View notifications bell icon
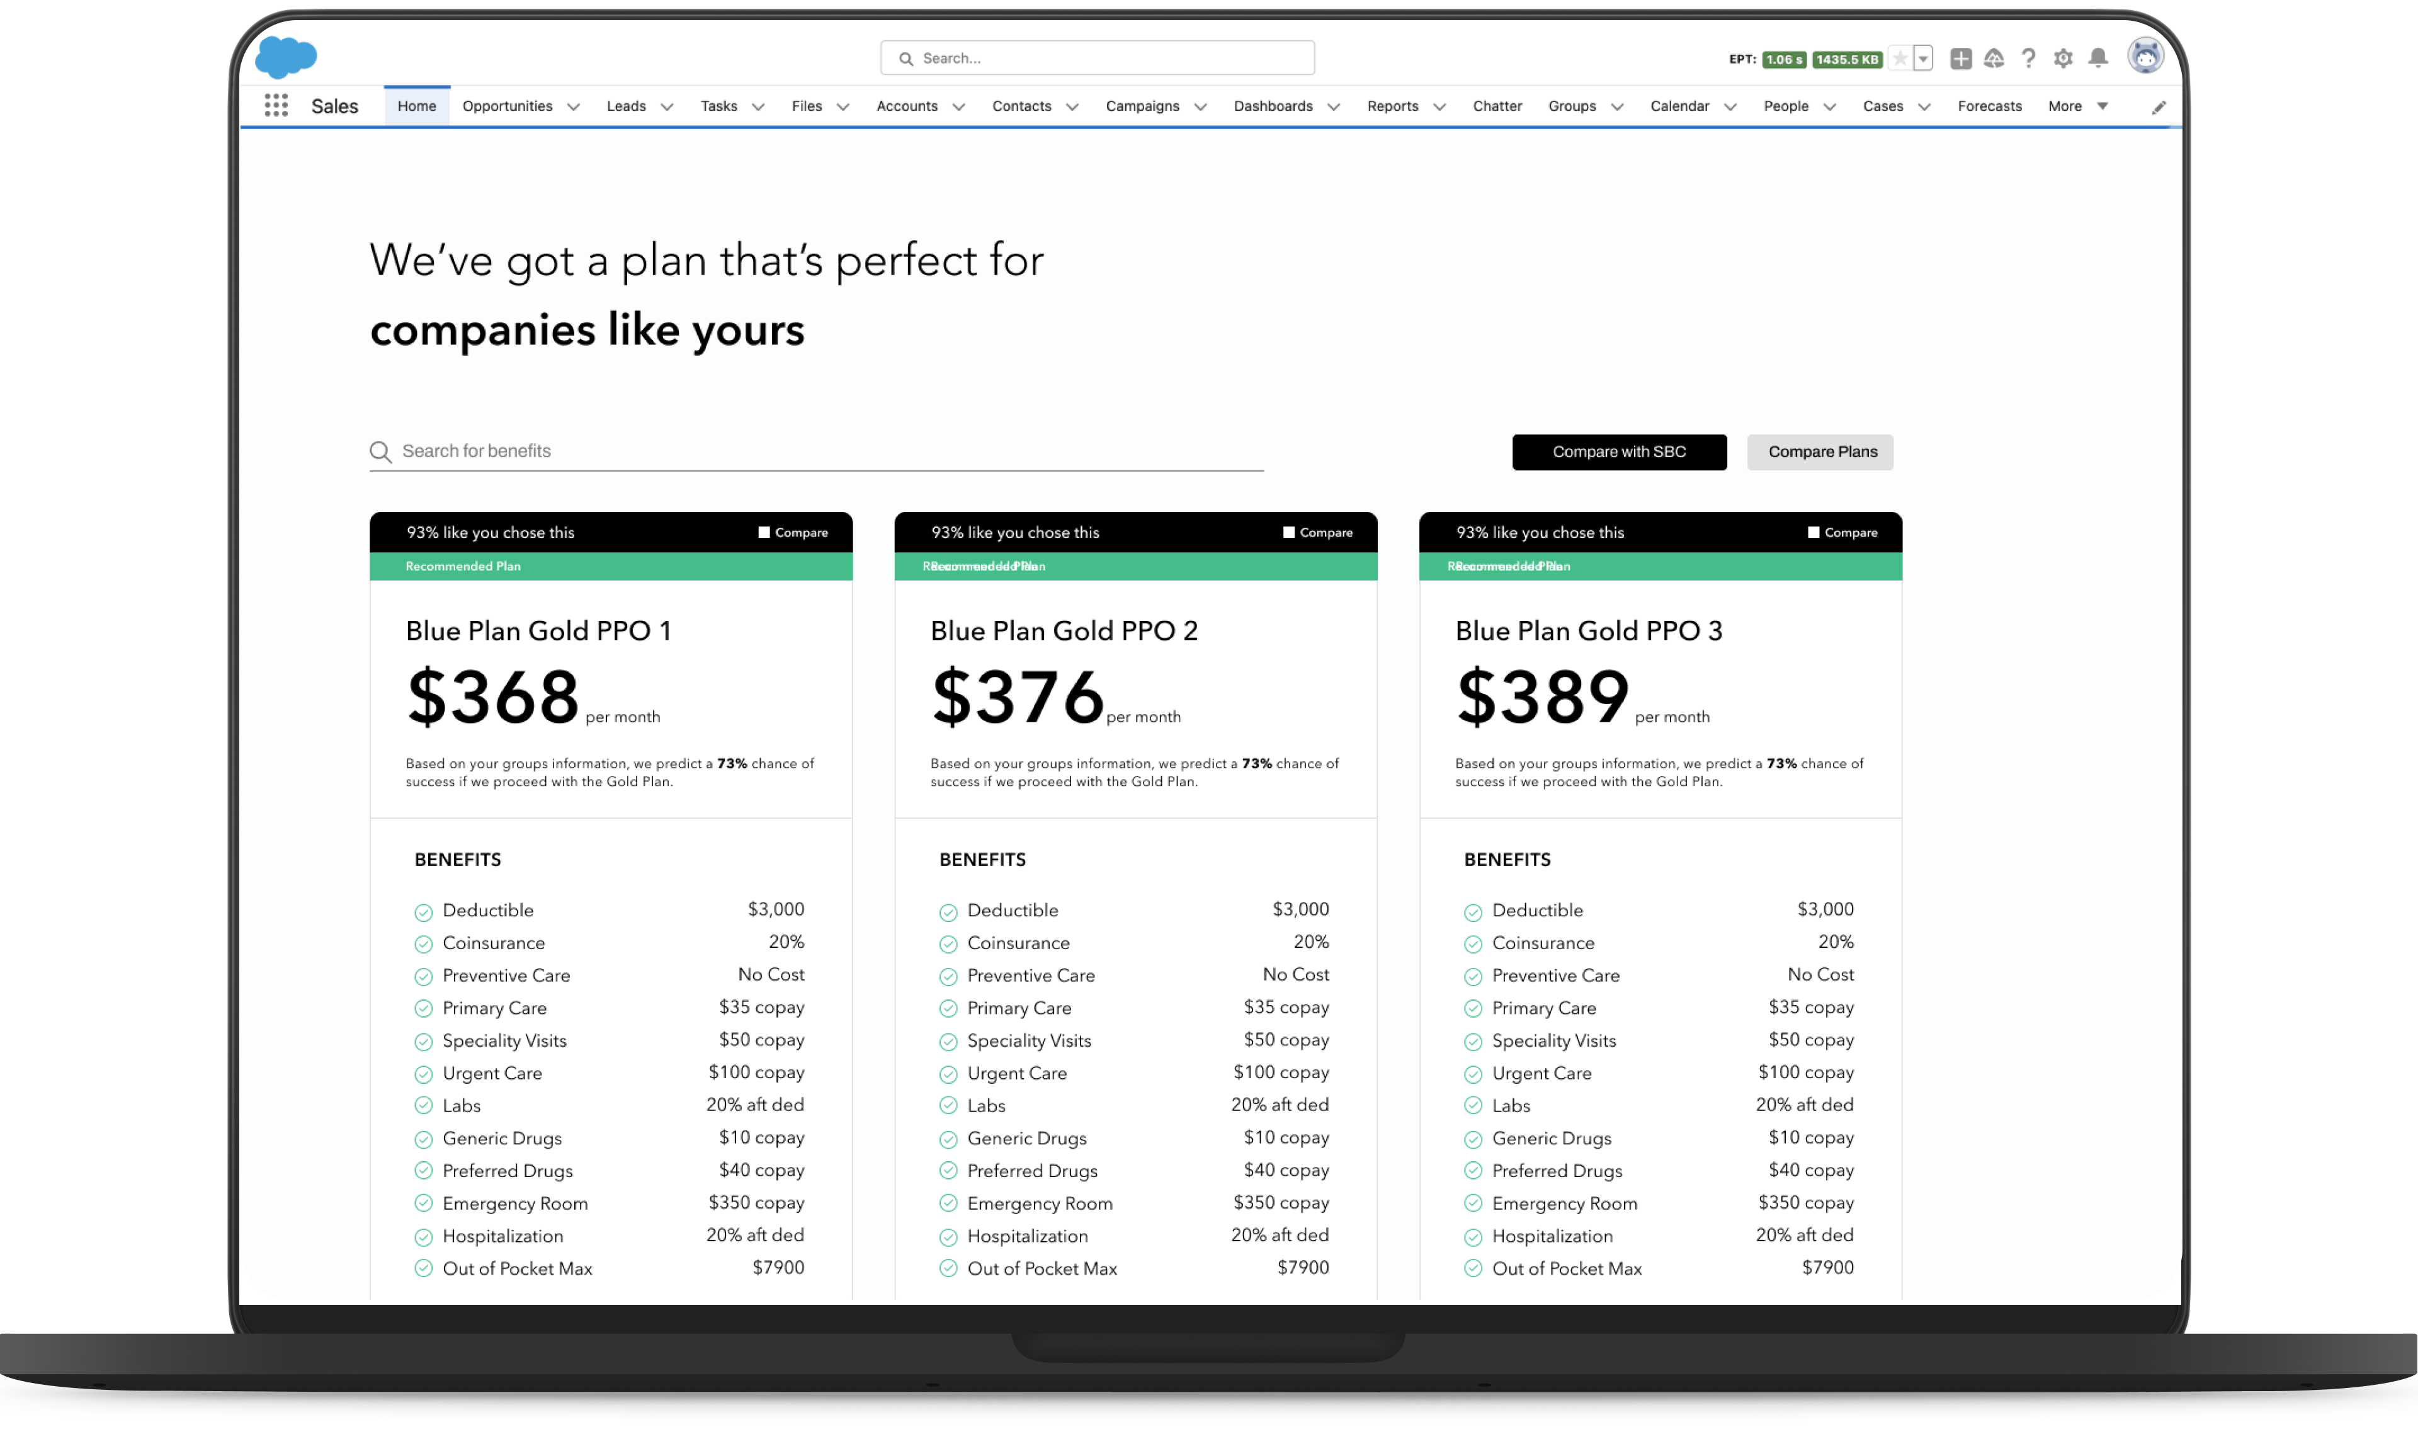2418x1456 pixels. (2097, 59)
